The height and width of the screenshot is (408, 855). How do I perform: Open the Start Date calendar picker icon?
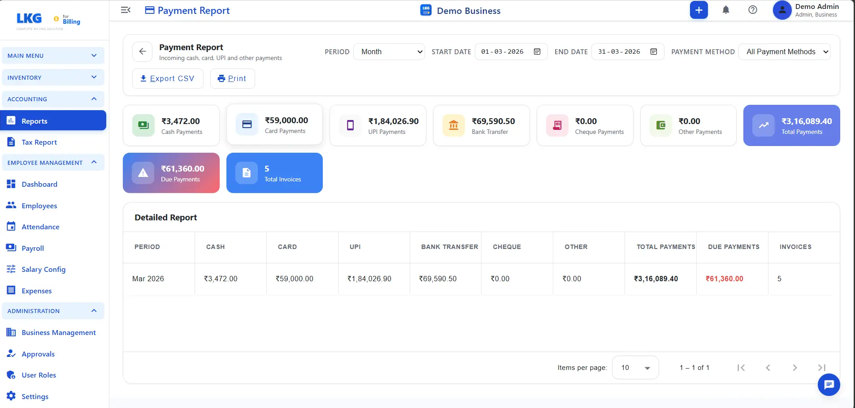pos(537,52)
